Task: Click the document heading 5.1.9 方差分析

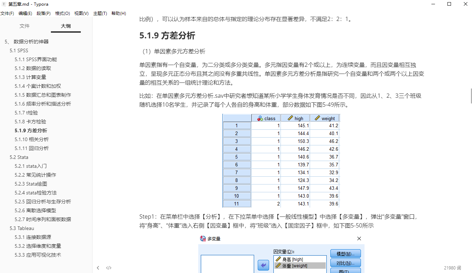Action: (167, 36)
